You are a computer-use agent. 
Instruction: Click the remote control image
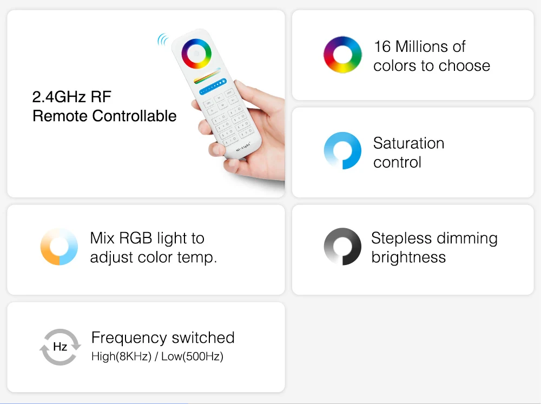217,94
